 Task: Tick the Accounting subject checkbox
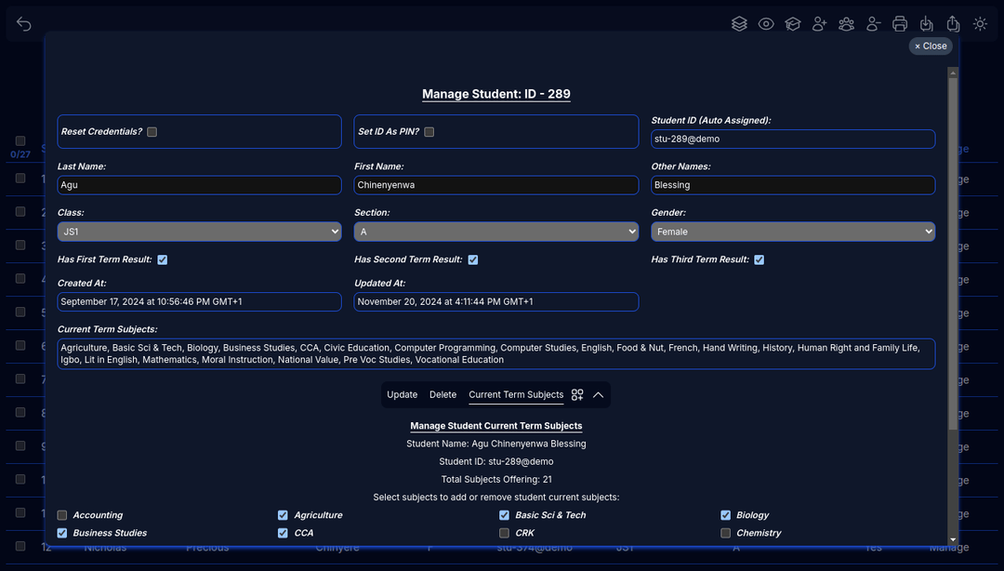tap(62, 515)
